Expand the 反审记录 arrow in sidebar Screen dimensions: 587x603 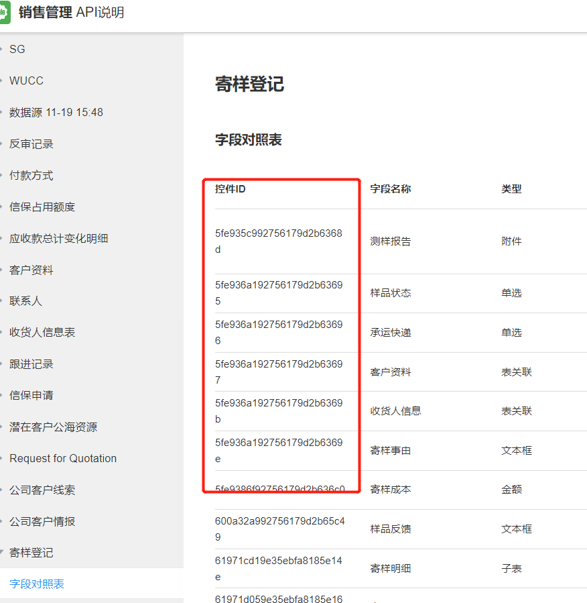pyautogui.click(x=2, y=144)
